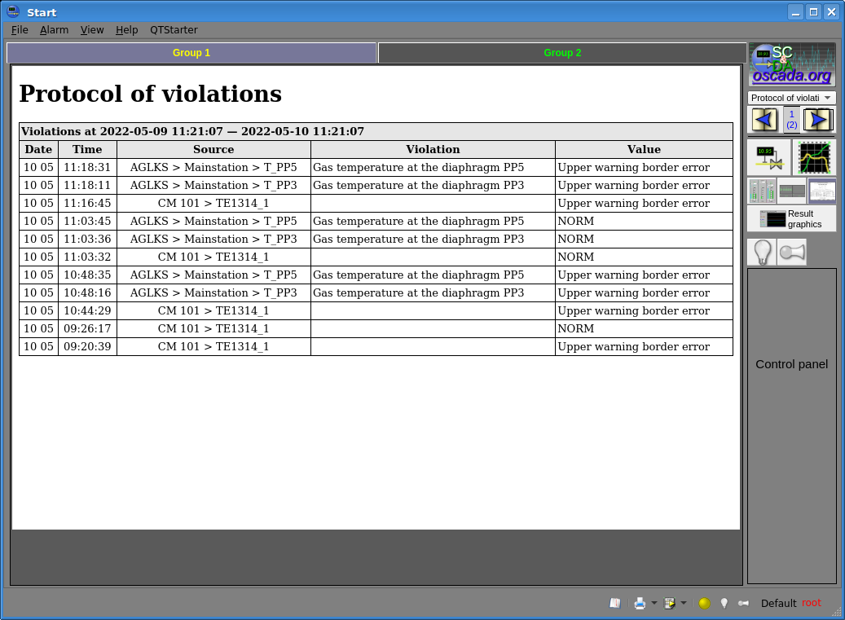Screen dimensions: 845x620
Task: Open the Alarm menu
Action: 54,30
